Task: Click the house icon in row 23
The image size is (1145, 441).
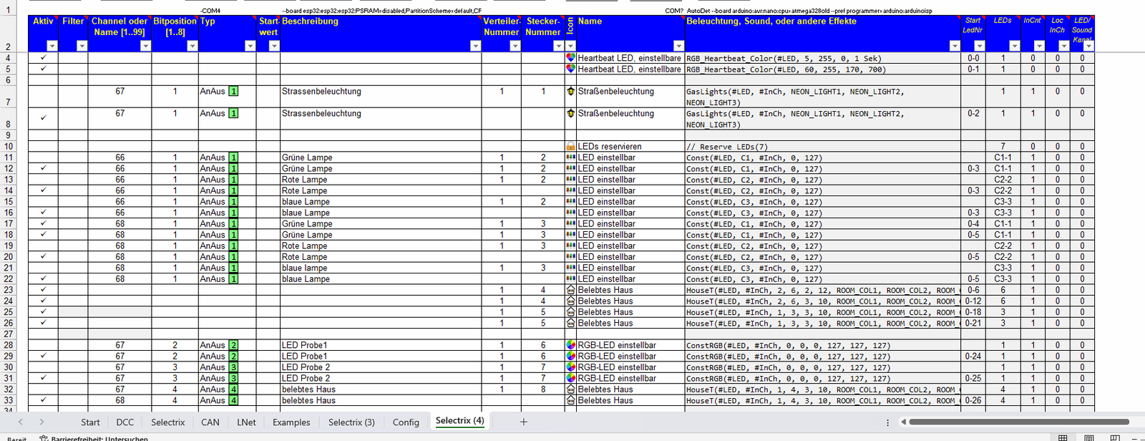Action: (570, 291)
